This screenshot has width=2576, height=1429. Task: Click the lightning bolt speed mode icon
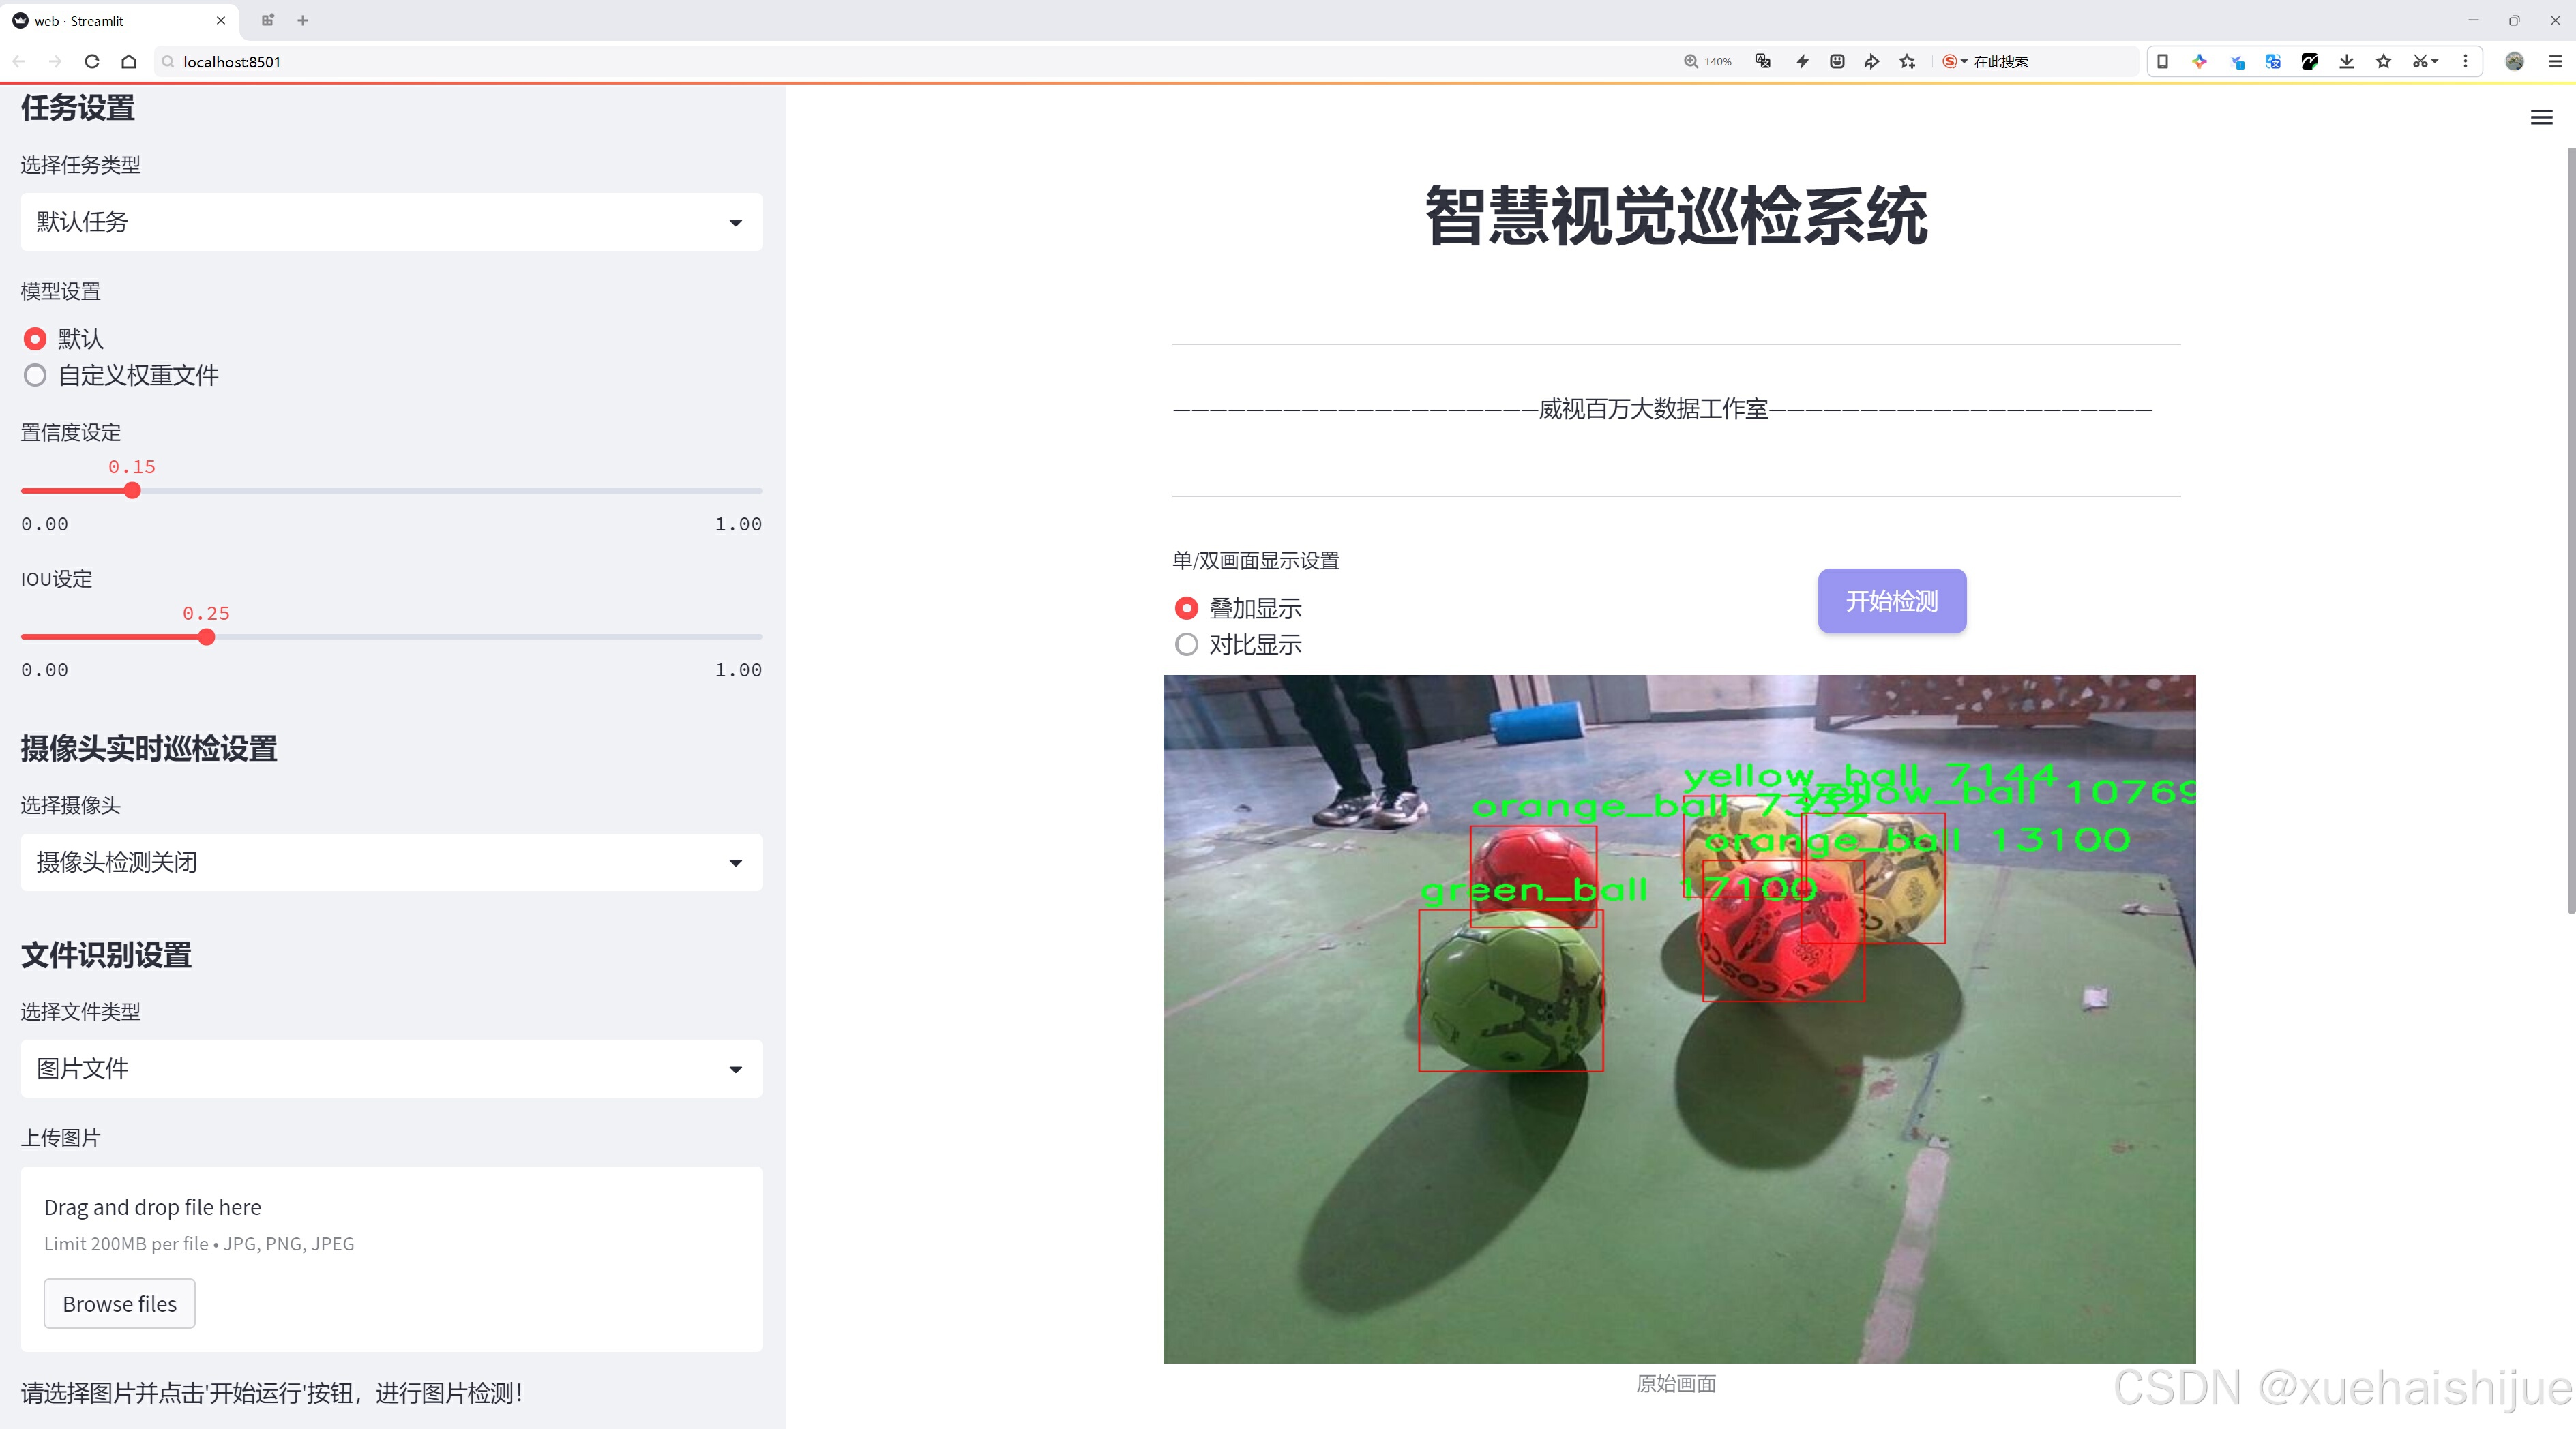1802,61
